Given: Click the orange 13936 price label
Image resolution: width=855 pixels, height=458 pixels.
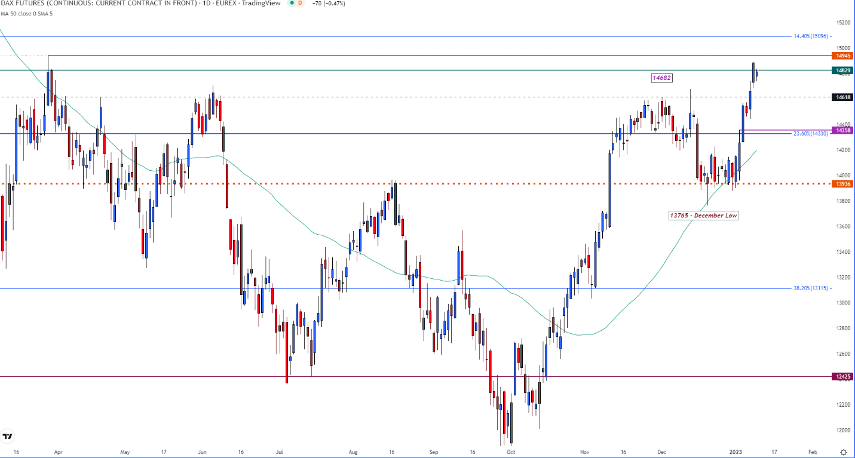Looking at the screenshot, I should (844, 184).
